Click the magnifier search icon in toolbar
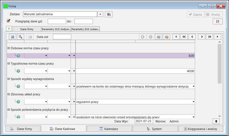Screen dimensions: 229x136 [x=20, y=37]
